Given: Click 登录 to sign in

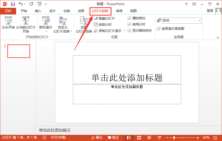Looking at the screenshot, I should (x=210, y=11).
